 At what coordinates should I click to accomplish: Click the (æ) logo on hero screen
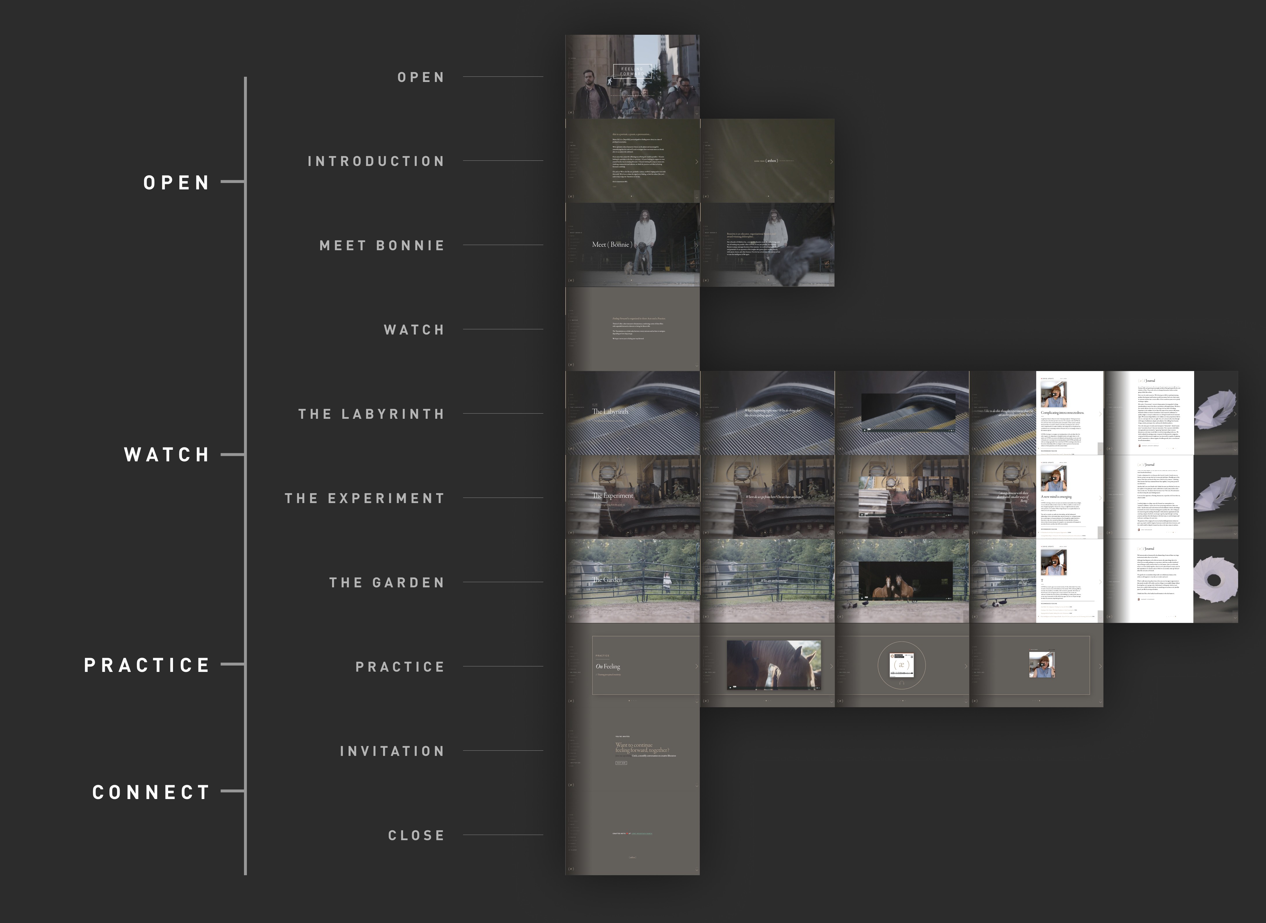571,112
